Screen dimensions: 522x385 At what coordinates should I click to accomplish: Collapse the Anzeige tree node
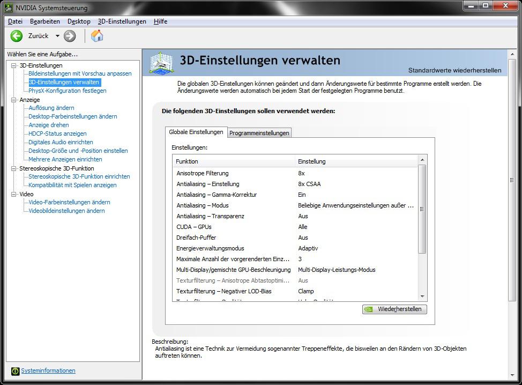(x=14, y=100)
